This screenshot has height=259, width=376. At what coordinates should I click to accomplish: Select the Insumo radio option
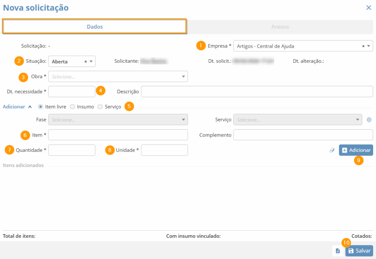[x=72, y=107]
